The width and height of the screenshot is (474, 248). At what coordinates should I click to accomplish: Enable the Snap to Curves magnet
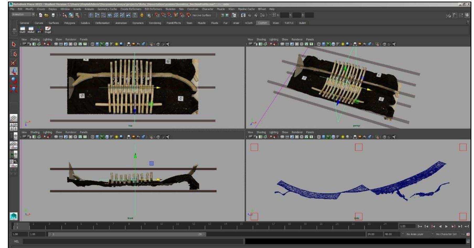(164, 15)
